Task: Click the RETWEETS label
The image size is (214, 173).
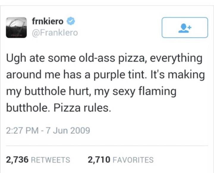Action: pos(51,160)
